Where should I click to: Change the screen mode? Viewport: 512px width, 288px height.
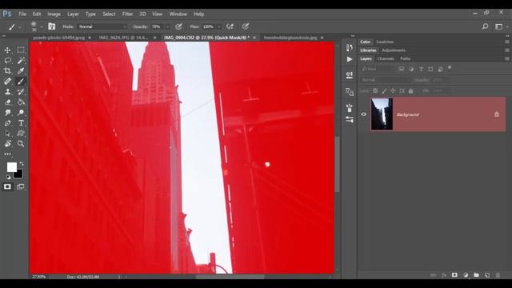(x=21, y=186)
